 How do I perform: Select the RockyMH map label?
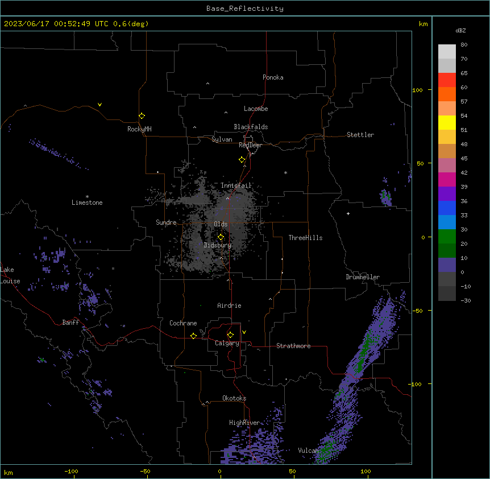click(139, 129)
